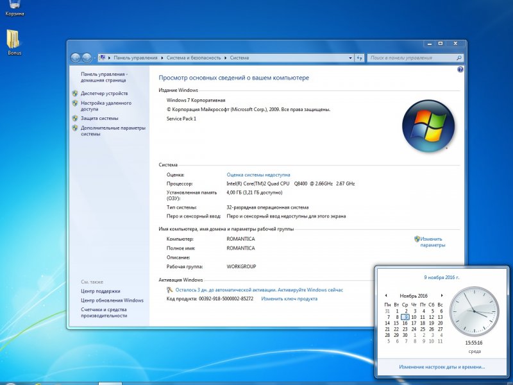Screen dimensions: 513x385
Task: Click the Service Pack 1 text
Action: [181, 119]
